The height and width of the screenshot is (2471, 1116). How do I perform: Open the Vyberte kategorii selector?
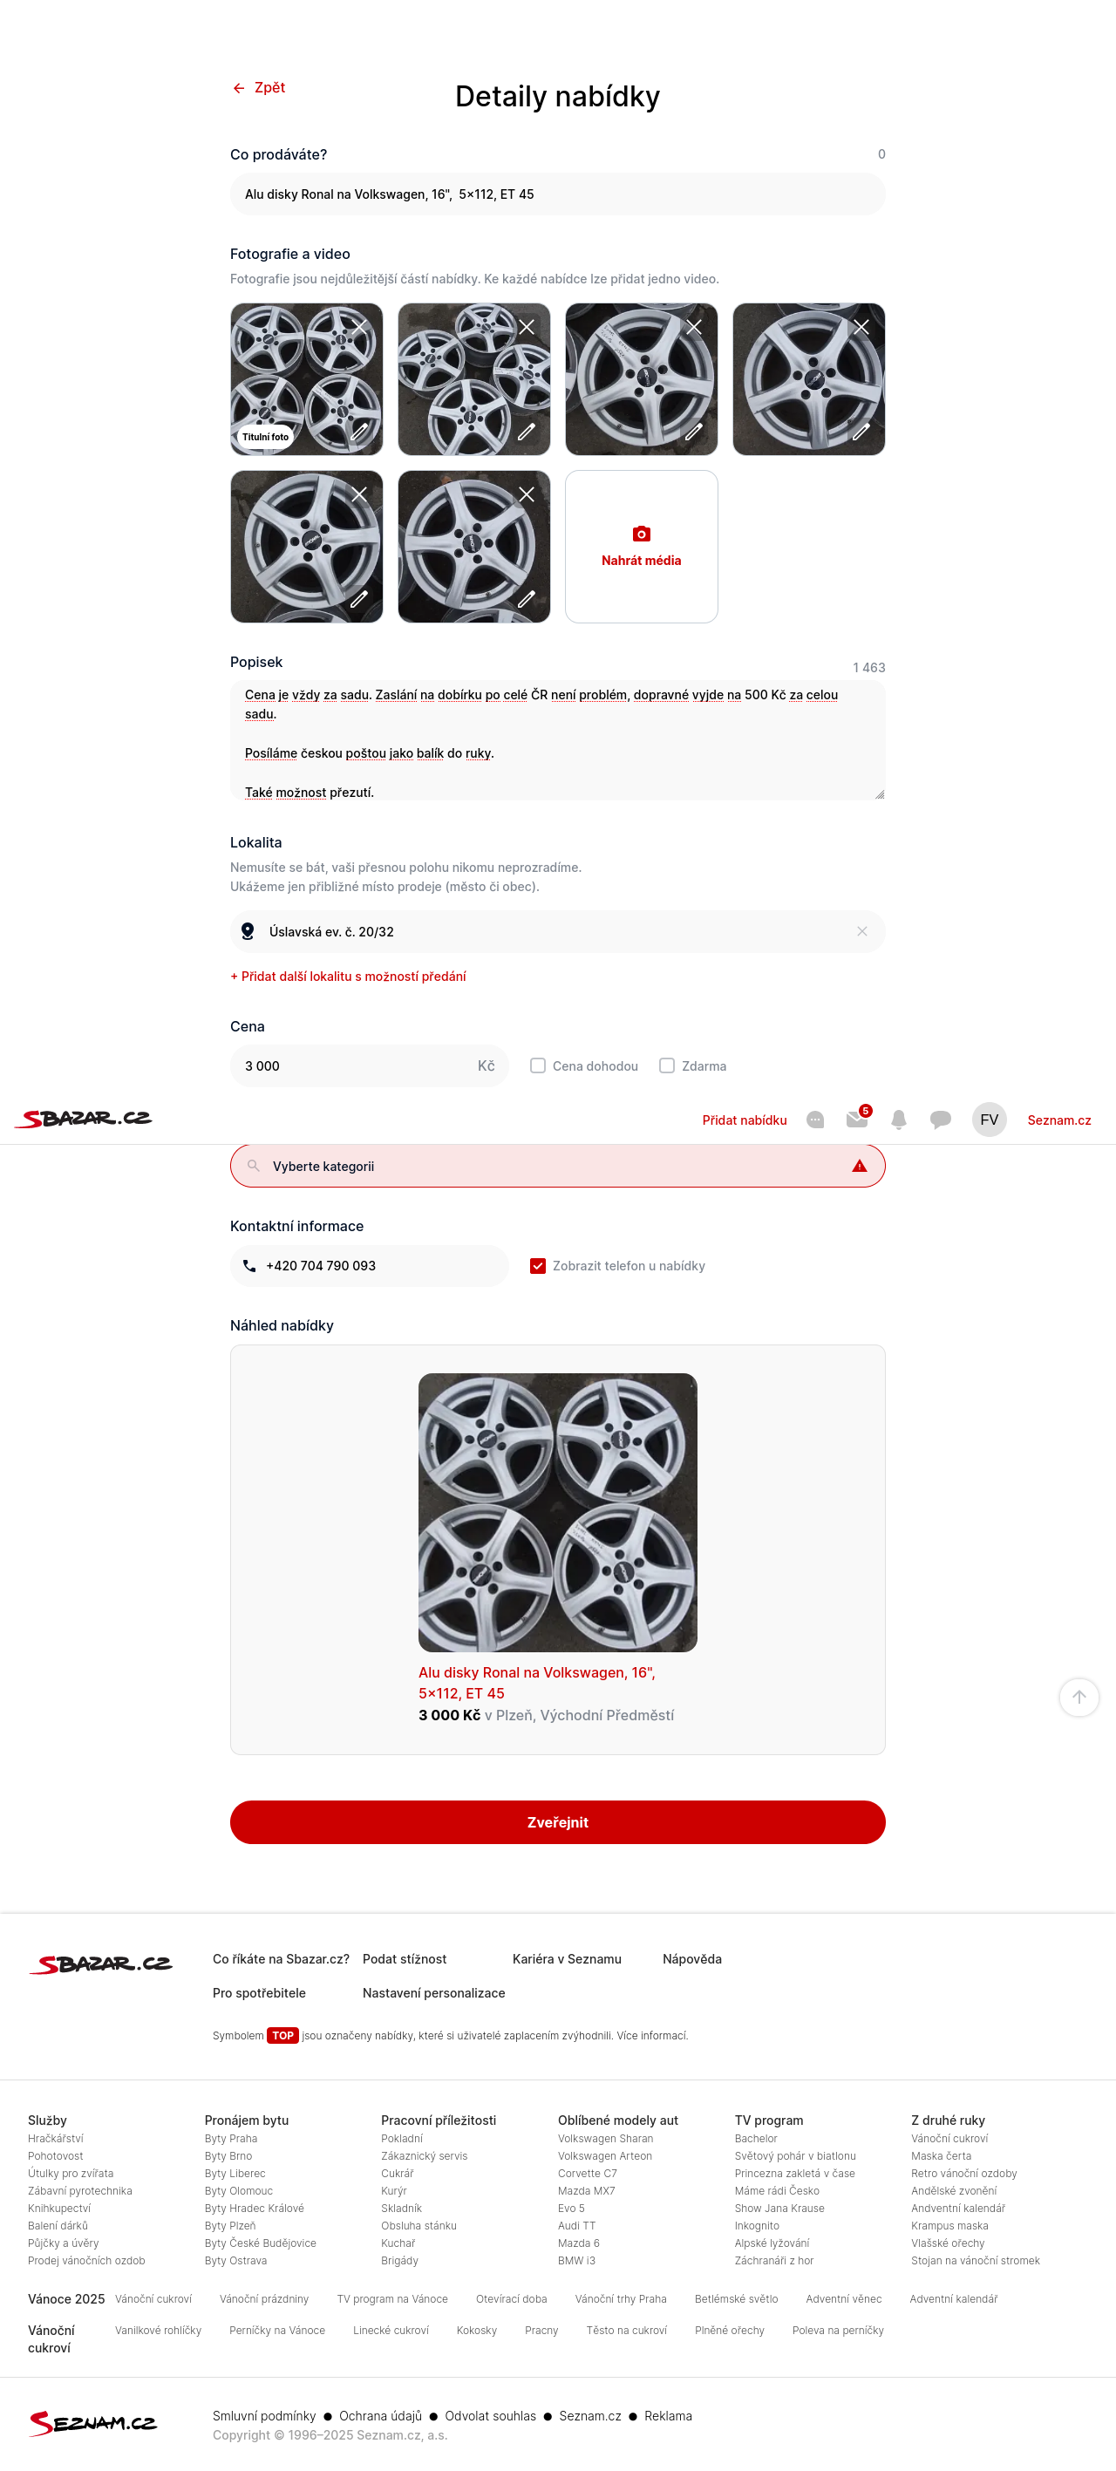(x=557, y=1166)
